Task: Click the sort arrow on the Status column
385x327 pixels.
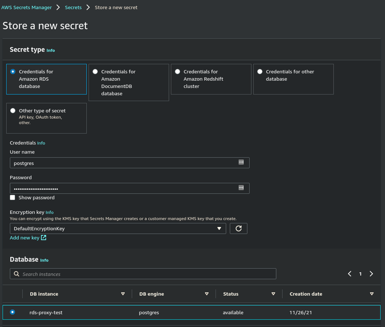Action: (x=273, y=294)
